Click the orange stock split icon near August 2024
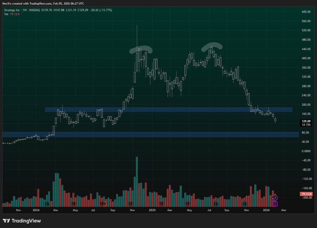Image resolution: width=317 pixels, height=228 pixels. pyautogui.click(x=104, y=204)
